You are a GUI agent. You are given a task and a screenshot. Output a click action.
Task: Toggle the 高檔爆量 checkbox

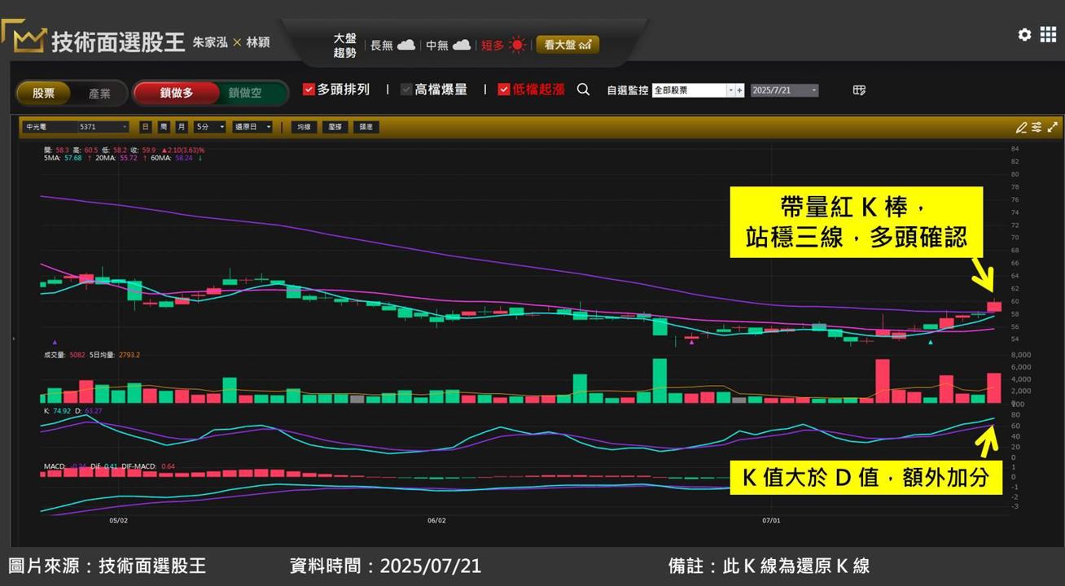[406, 90]
